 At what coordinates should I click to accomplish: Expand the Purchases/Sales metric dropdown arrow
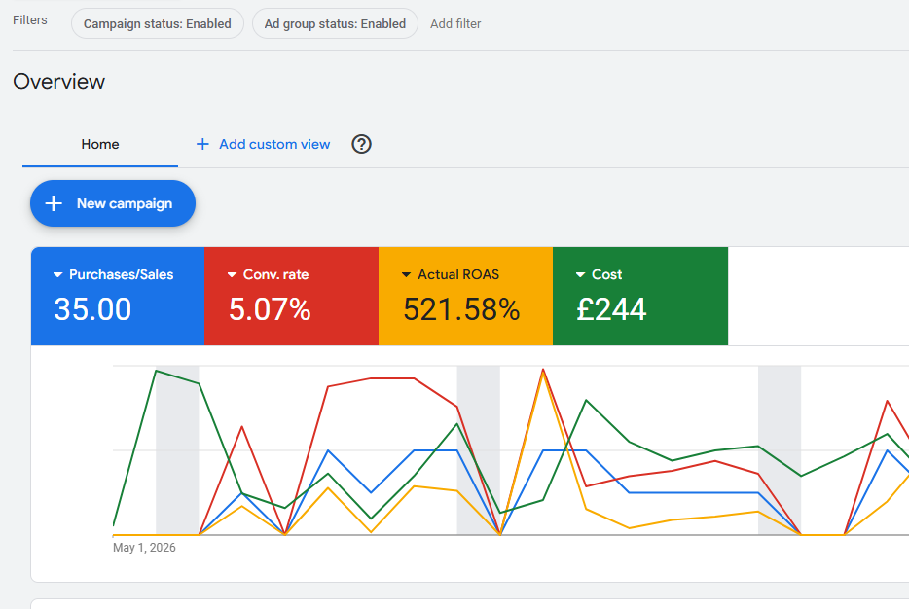point(58,274)
